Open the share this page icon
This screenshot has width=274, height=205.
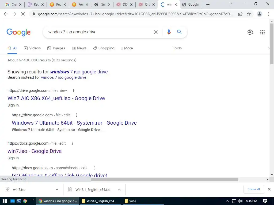point(240,14)
